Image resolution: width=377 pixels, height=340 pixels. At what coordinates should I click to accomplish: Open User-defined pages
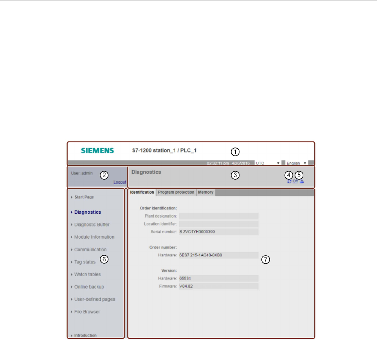click(x=94, y=299)
